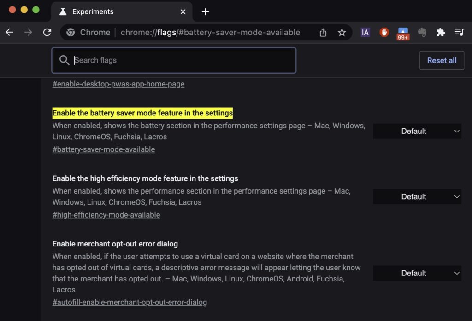Close the Experiments tab

point(183,11)
